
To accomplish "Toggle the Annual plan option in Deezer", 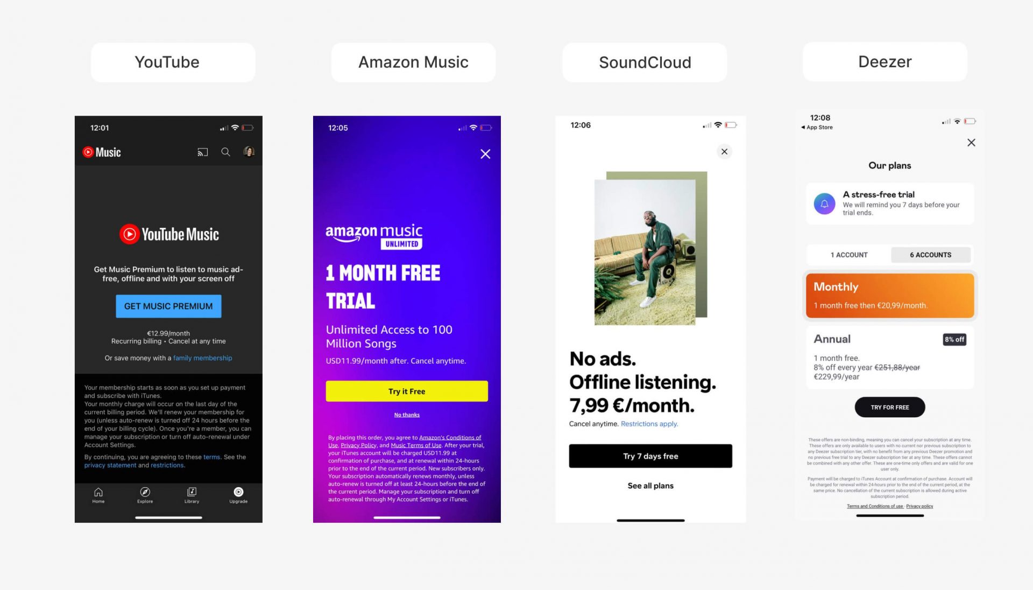I will pyautogui.click(x=890, y=355).
